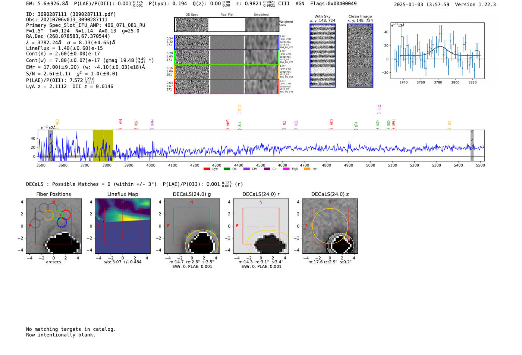Viewport: 522px width, 355px height.
Task: Click the Cont(n) = 2.60 line
Action: click(x=63, y=54)
